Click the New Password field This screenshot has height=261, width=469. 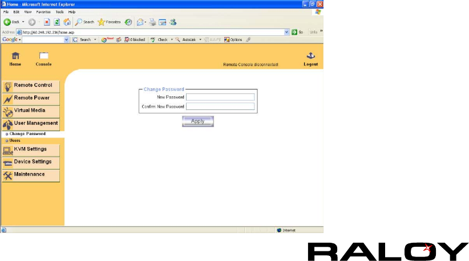tap(220, 97)
